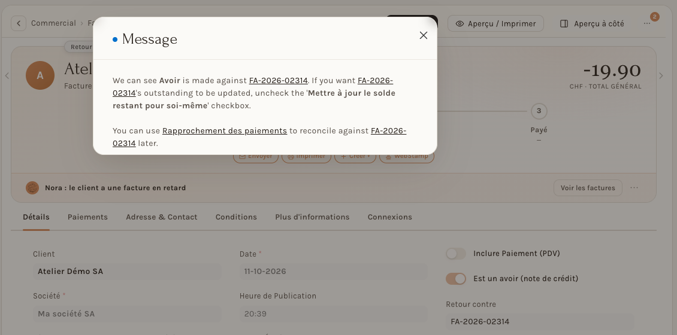The image size is (677, 335).
Task: Open the FA-2026-02314 link after 'made against'
Action: [x=279, y=81]
